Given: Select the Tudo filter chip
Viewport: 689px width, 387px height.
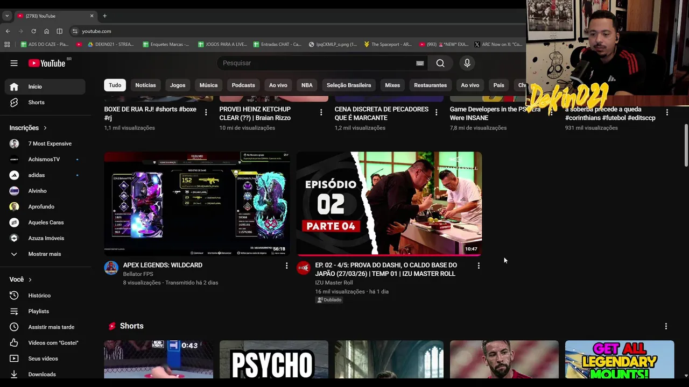Looking at the screenshot, I should coord(115,85).
